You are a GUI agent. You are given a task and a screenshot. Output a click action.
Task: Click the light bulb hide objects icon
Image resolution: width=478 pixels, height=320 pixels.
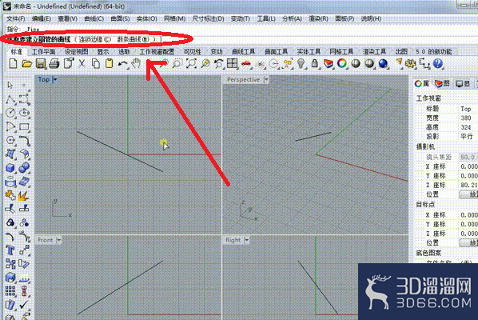click(301, 63)
